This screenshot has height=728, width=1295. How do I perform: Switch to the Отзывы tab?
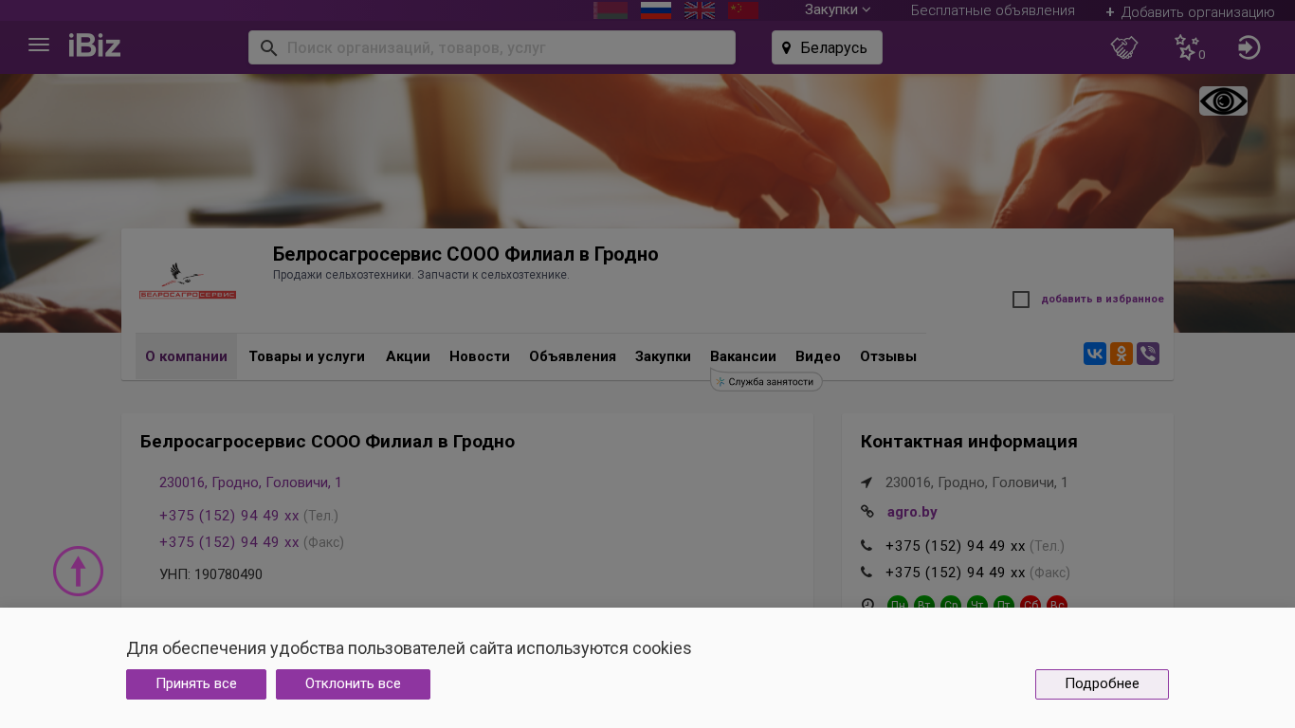click(x=887, y=356)
